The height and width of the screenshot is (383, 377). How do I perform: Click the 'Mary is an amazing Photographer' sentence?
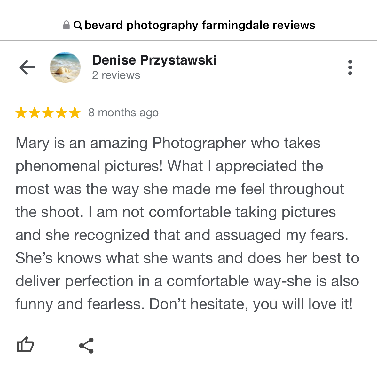point(128,143)
